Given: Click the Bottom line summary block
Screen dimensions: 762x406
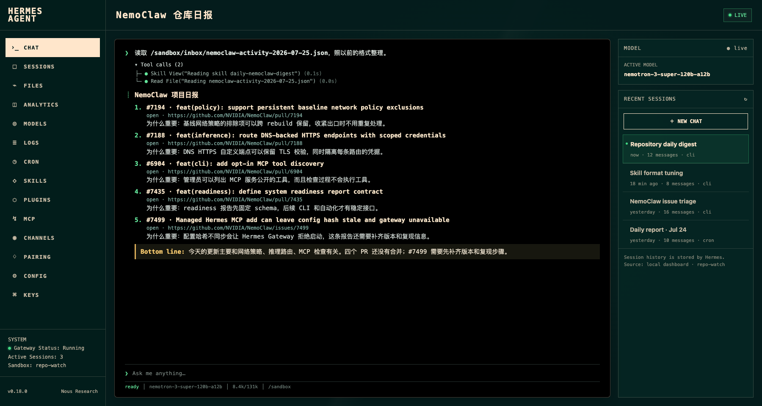Looking at the screenshot, I should click(x=367, y=252).
